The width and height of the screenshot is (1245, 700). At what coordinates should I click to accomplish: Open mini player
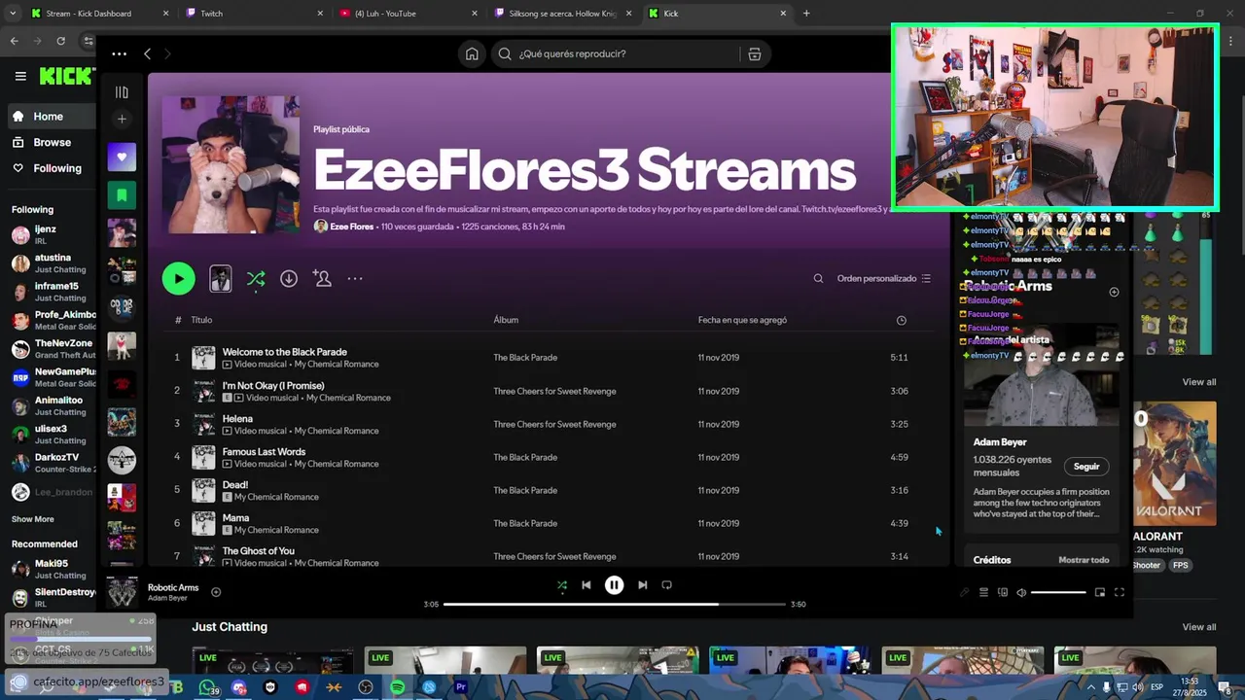pyautogui.click(x=1100, y=592)
